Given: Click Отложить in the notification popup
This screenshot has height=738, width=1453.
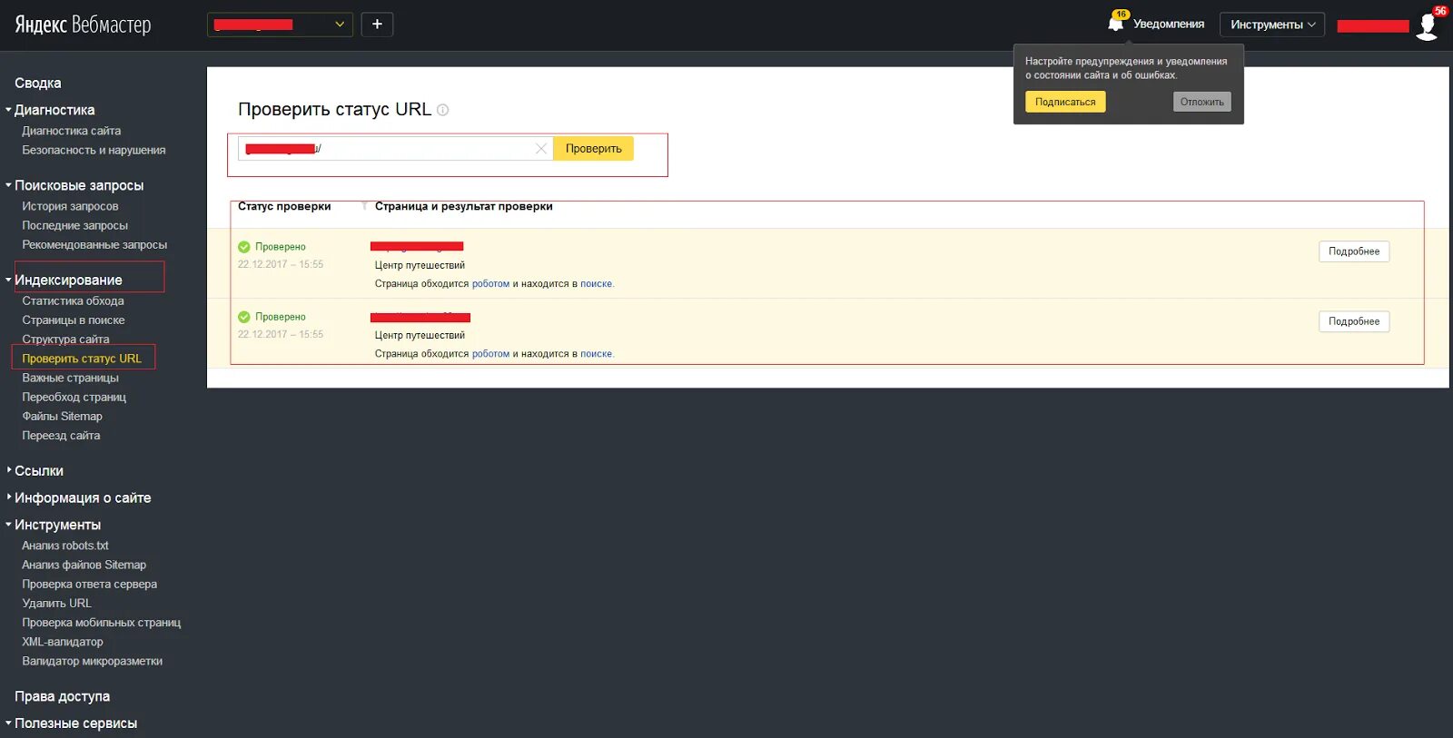Looking at the screenshot, I should point(1201,102).
